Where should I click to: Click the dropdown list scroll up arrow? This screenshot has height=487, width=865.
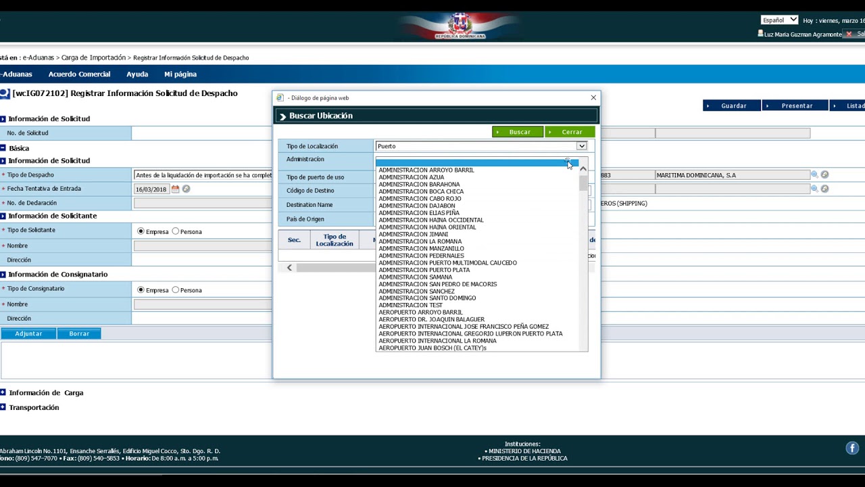tap(583, 170)
